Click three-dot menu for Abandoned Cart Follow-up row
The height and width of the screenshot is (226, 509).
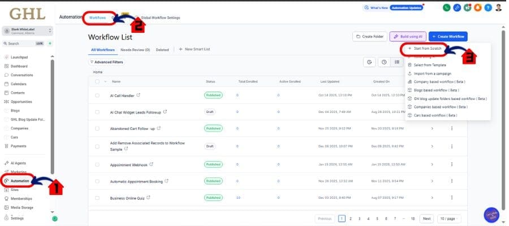click(x=451, y=128)
